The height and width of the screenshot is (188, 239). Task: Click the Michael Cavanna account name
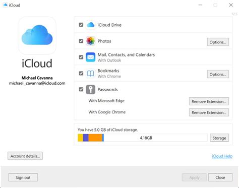click(x=37, y=78)
